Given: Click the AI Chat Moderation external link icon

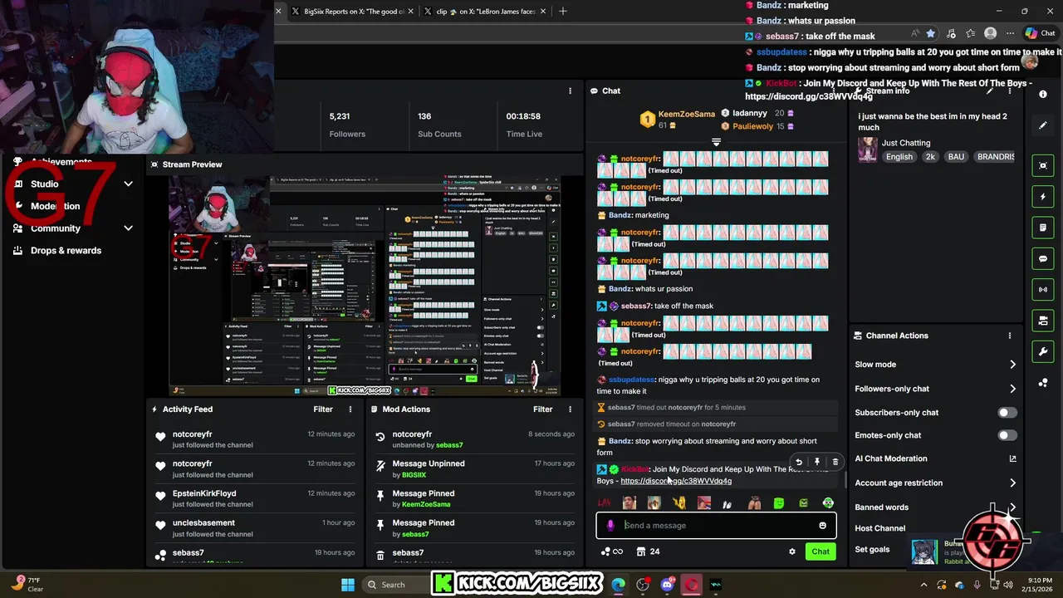Looking at the screenshot, I should [1012, 458].
